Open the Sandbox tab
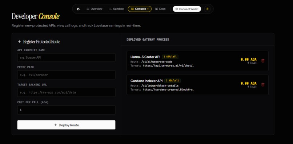The image size is (293, 144). coord(117,9)
